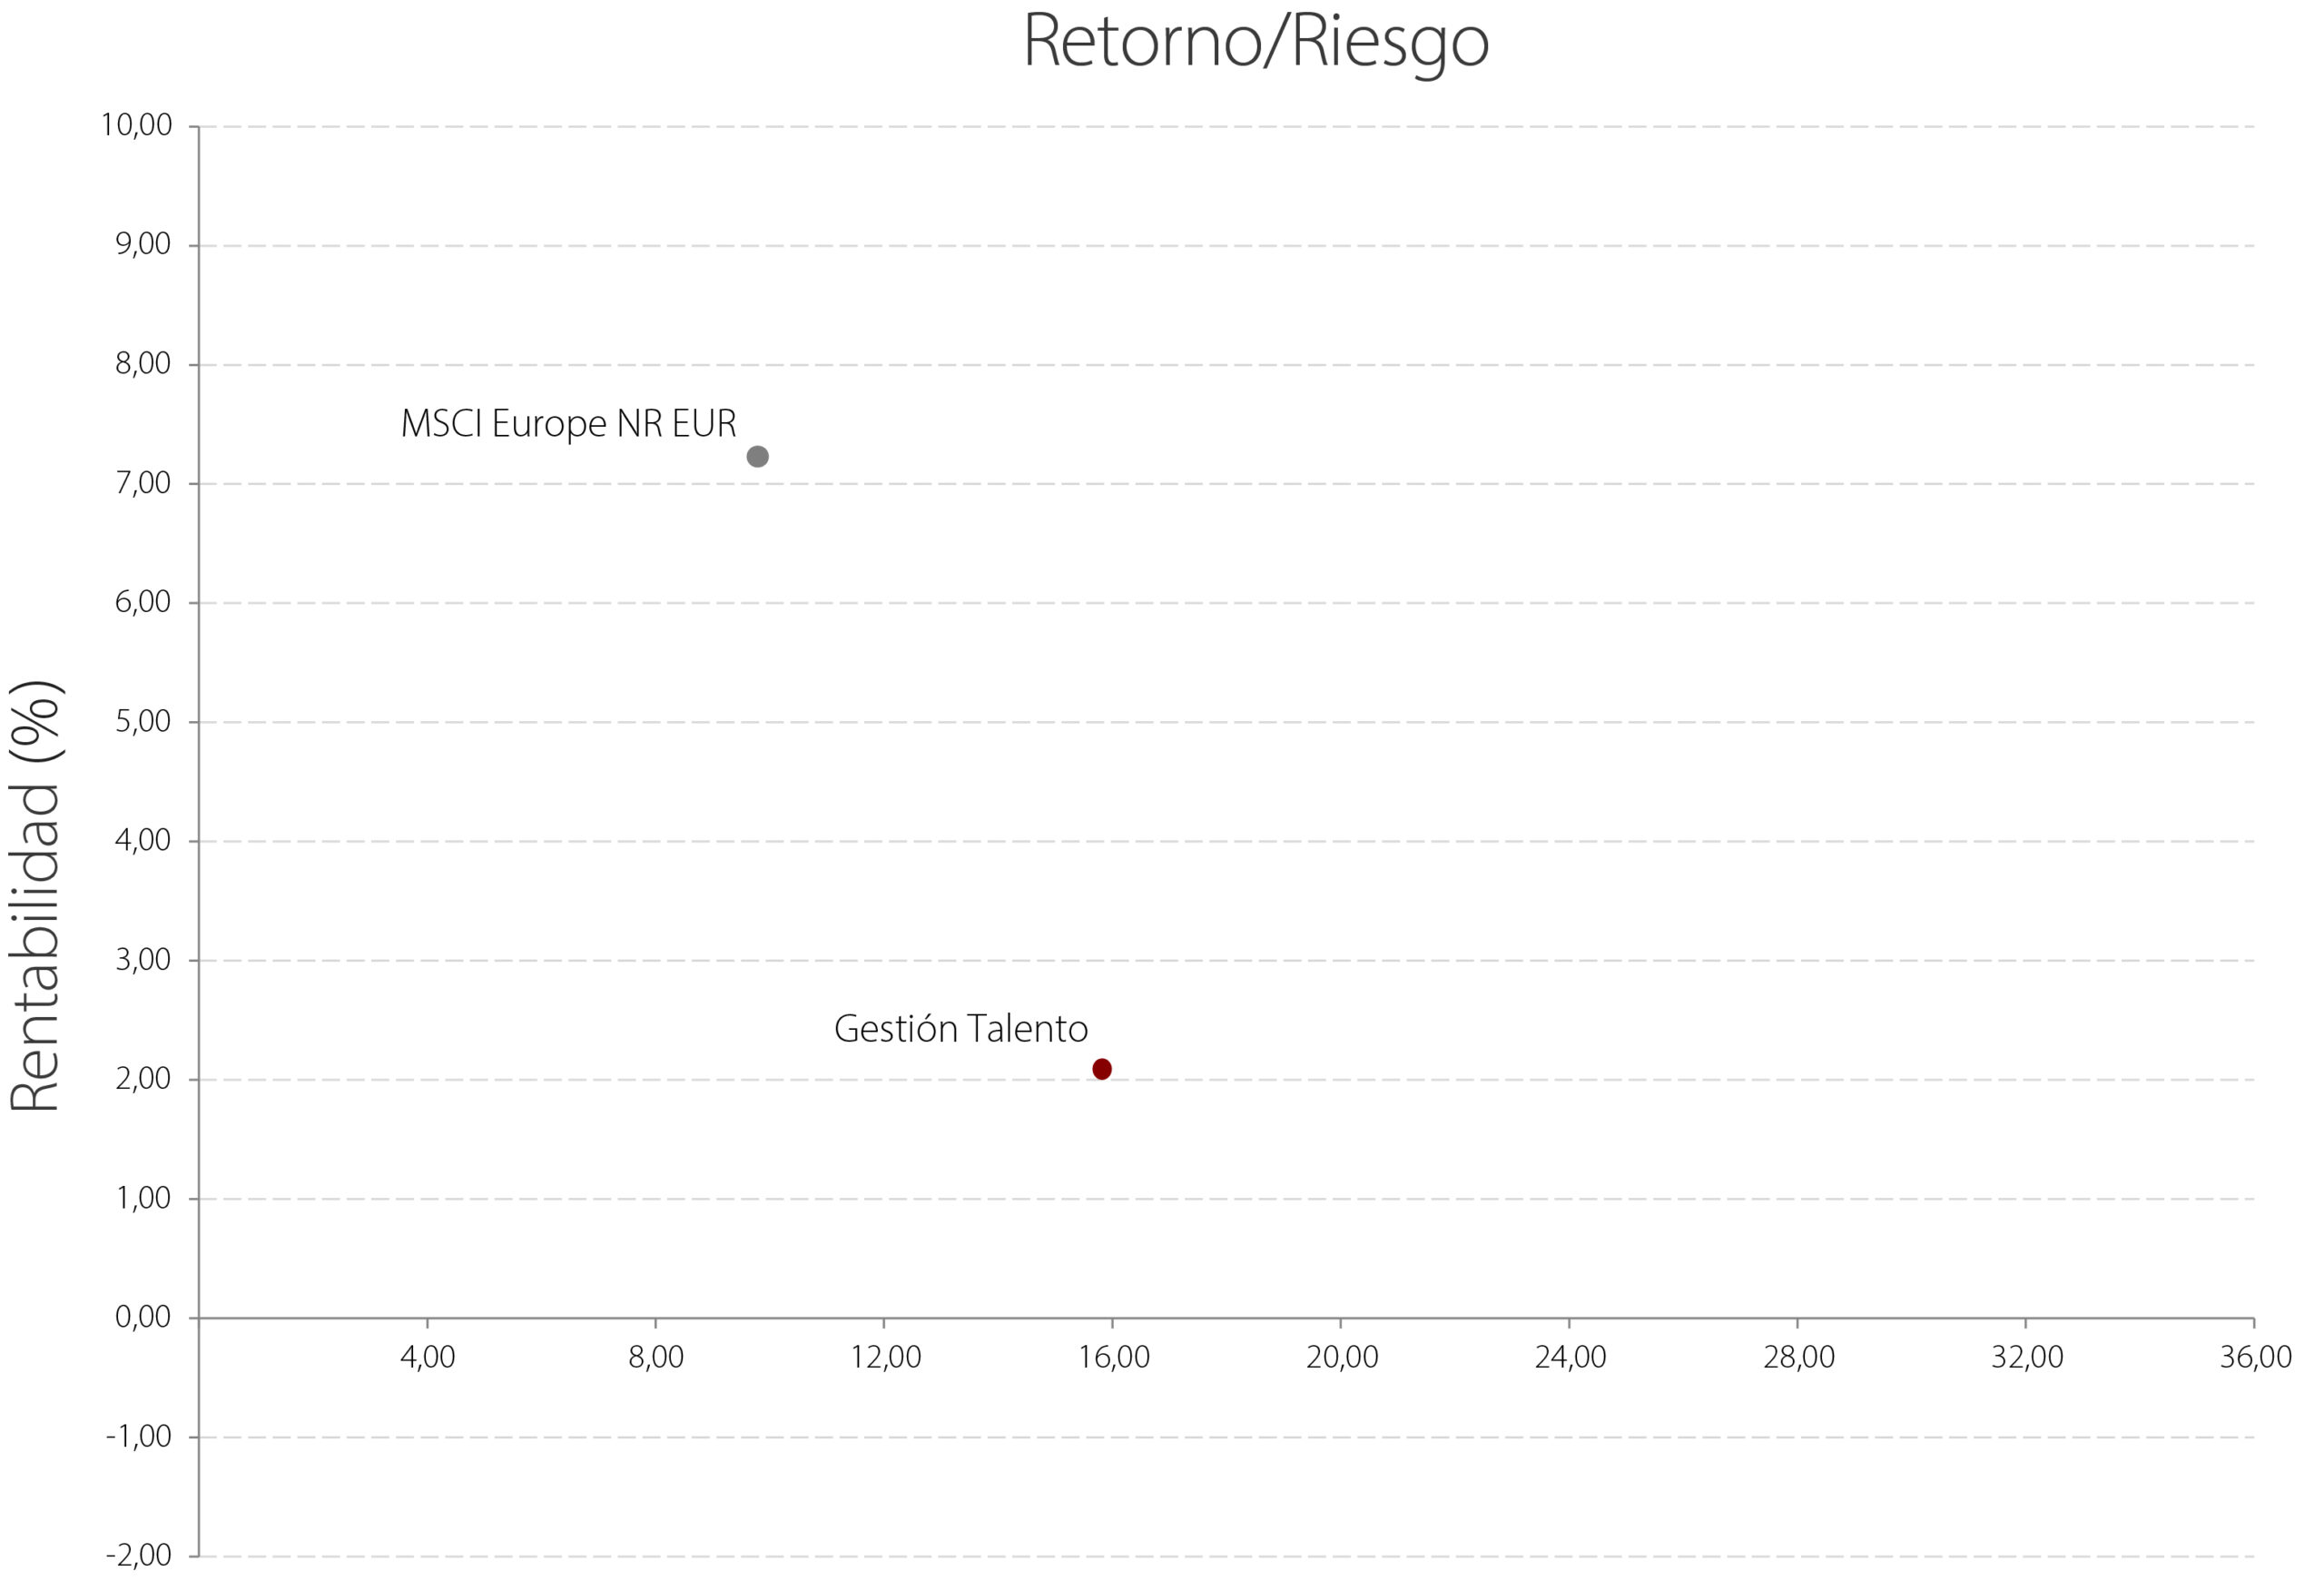Click the -2,00 y-axis label

pos(139,1555)
